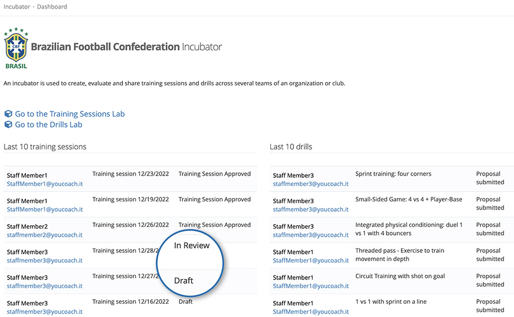The height and width of the screenshot is (317, 514).
Task: Select Training session 12/16/2022 entry
Action: point(131,302)
